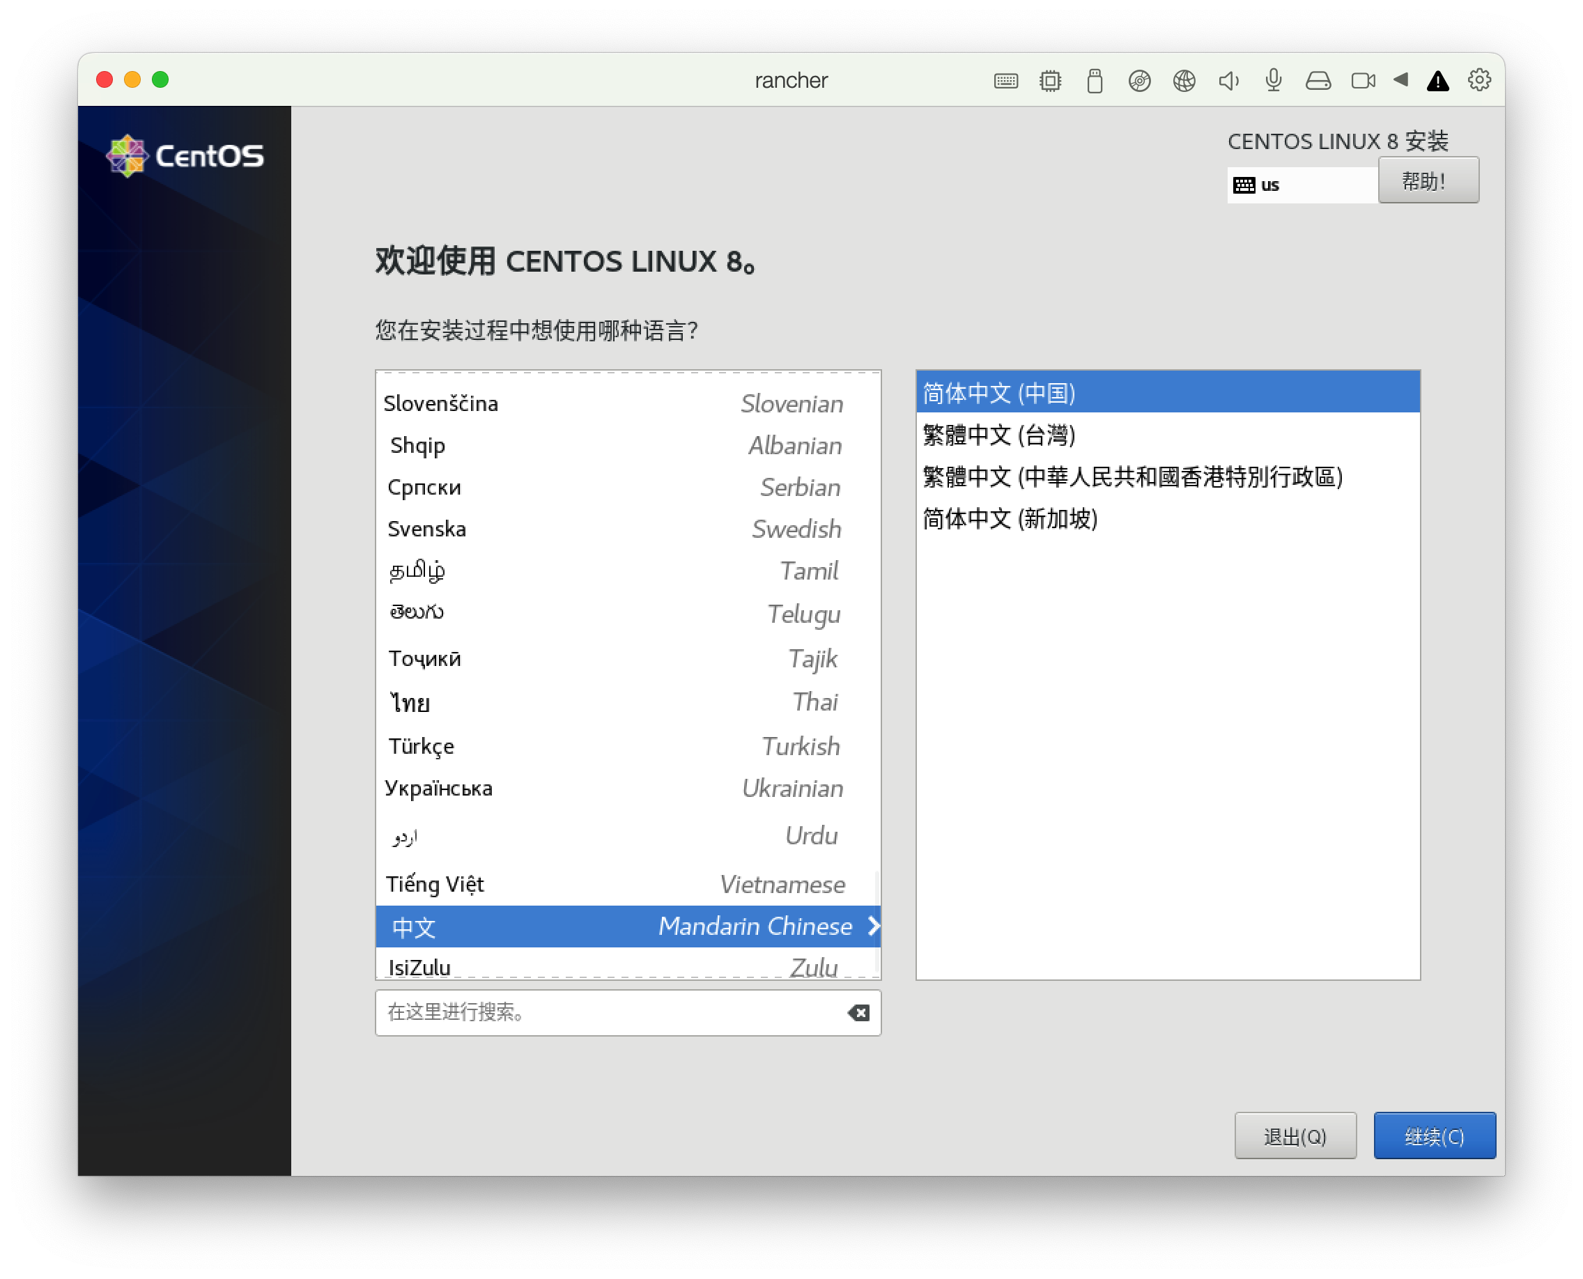Click the 继续(C) continue button
This screenshot has width=1583, height=1279.
tap(1434, 1135)
